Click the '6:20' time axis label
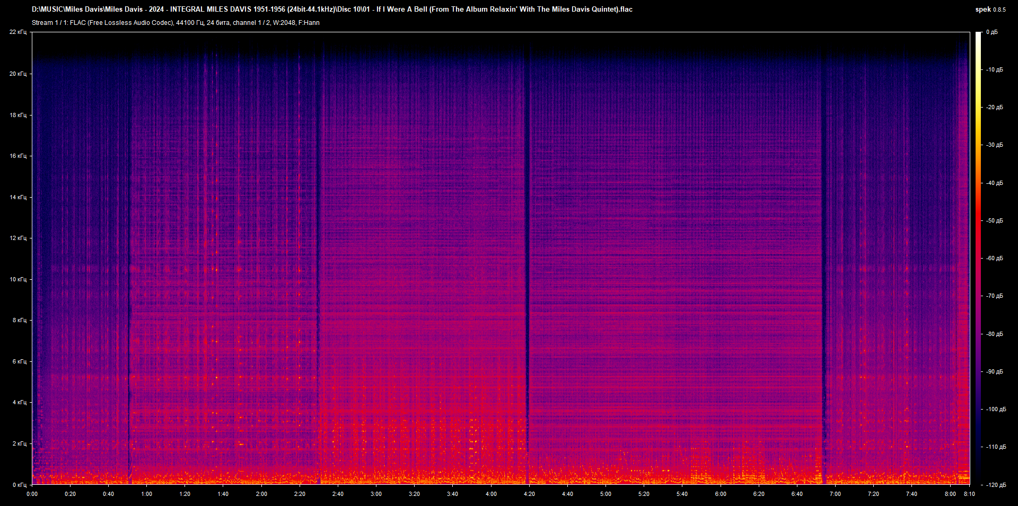Viewport: 1018px width, 506px height. [x=759, y=494]
